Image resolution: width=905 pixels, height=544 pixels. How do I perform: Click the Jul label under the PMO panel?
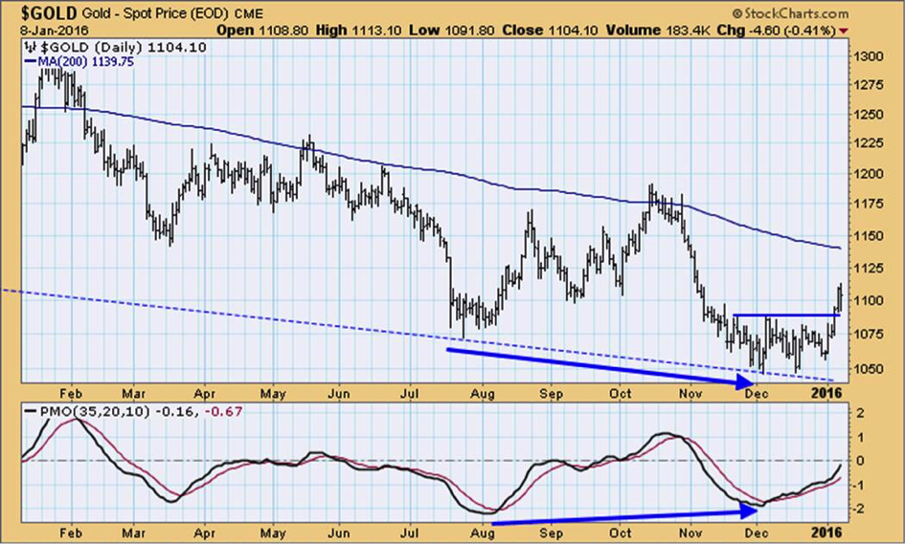(x=409, y=533)
